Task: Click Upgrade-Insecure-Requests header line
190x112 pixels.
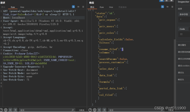Action: [23, 67]
